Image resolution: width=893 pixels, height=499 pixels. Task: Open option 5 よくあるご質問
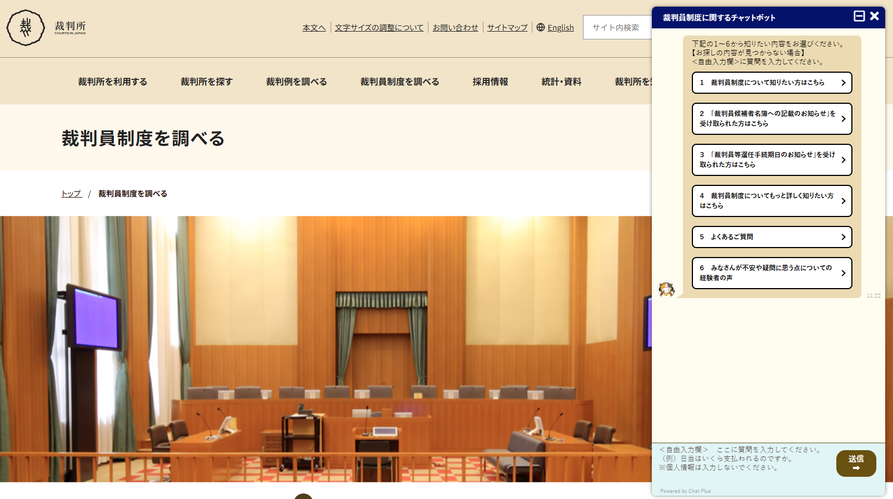pos(772,237)
